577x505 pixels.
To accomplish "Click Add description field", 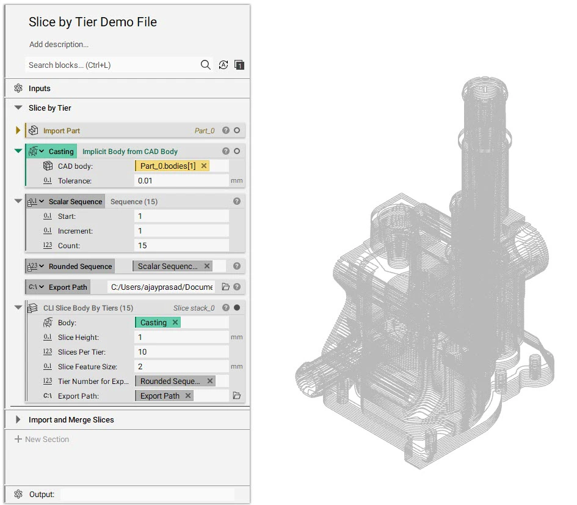I will 59,44.
